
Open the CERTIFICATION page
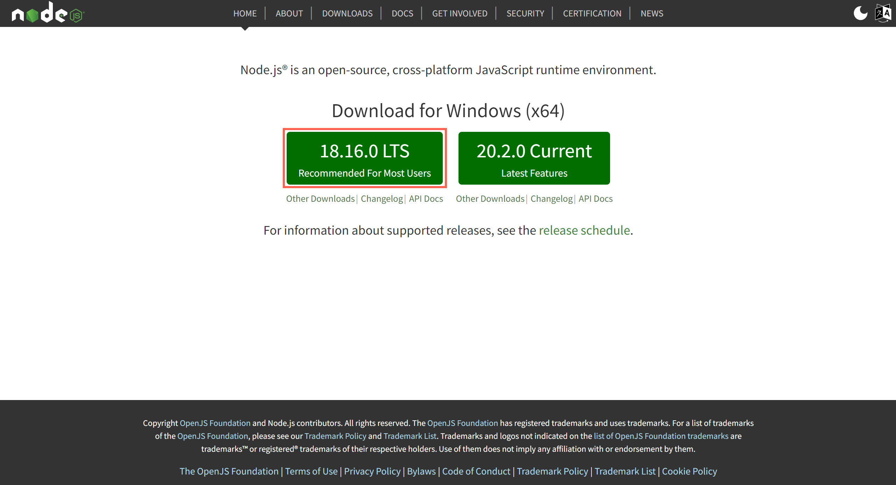coord(592,13)
